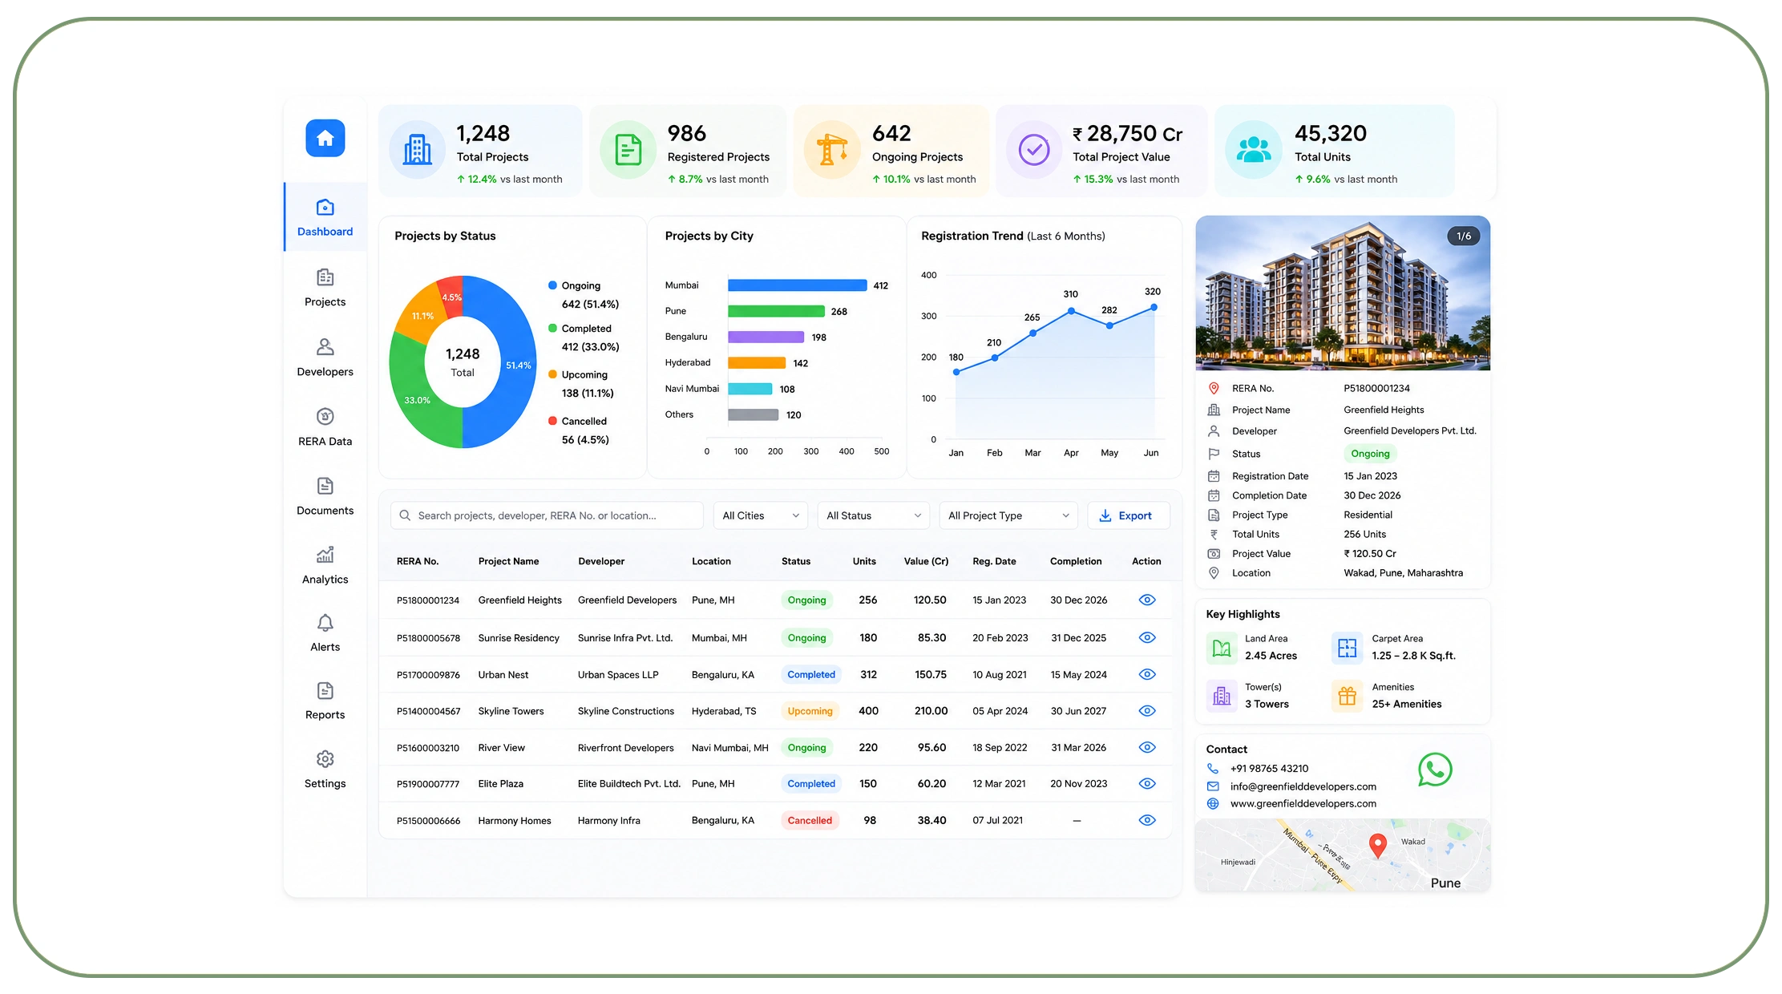The image size is (1782, 994).
Task: Click the email envelope icon in Contact
Action: [1213, 786]
